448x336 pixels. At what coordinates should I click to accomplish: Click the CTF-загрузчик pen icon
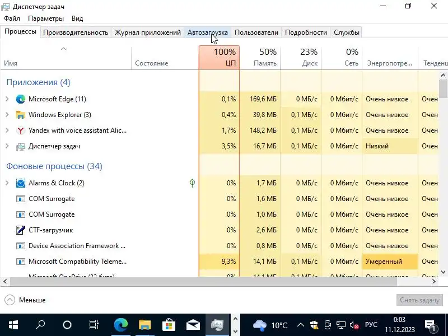[21, 230]
